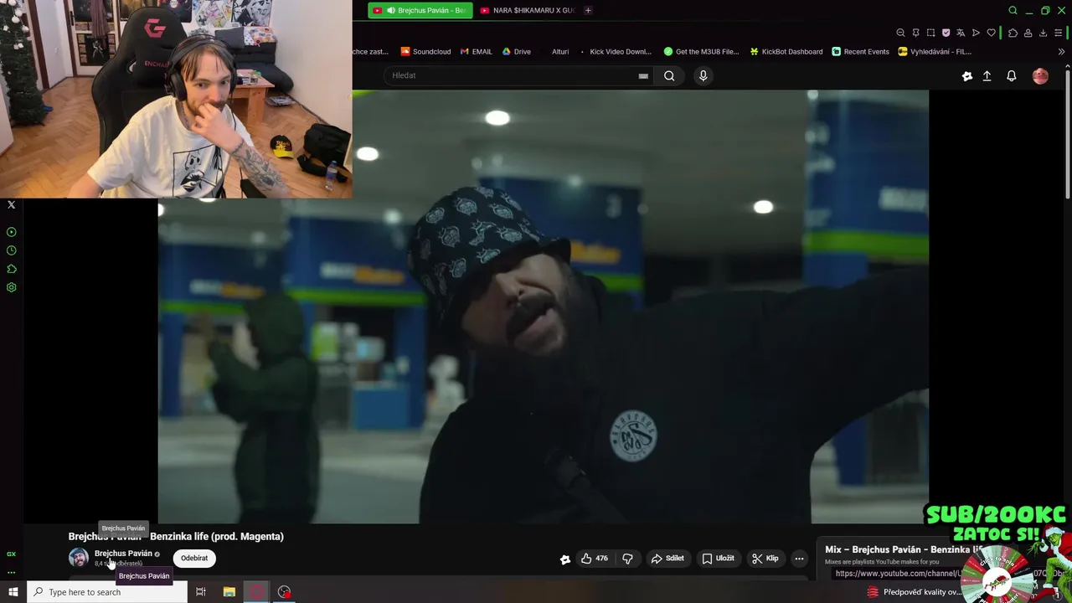Open the Drive bookmark
The height and width of the screenshot is (603, 1072).
(516, 52)
